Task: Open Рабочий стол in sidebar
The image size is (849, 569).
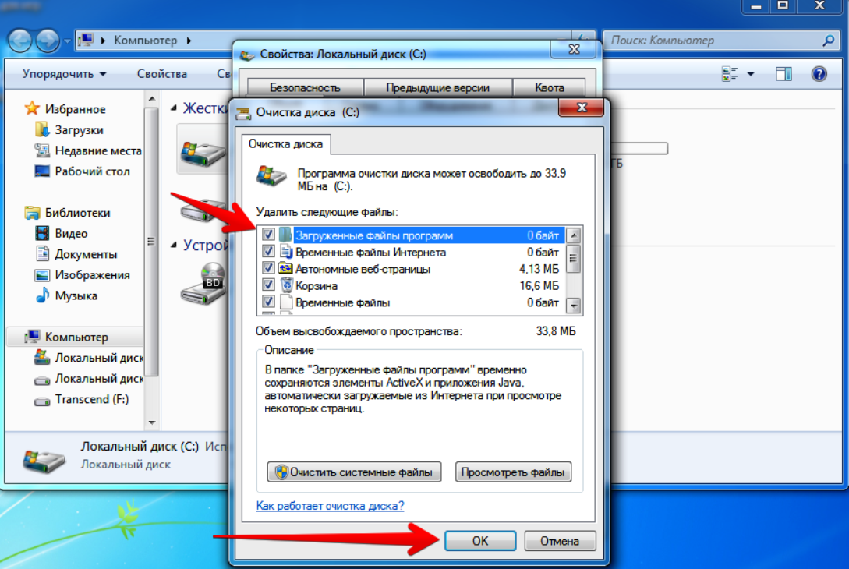Action: tap(83, 171)
